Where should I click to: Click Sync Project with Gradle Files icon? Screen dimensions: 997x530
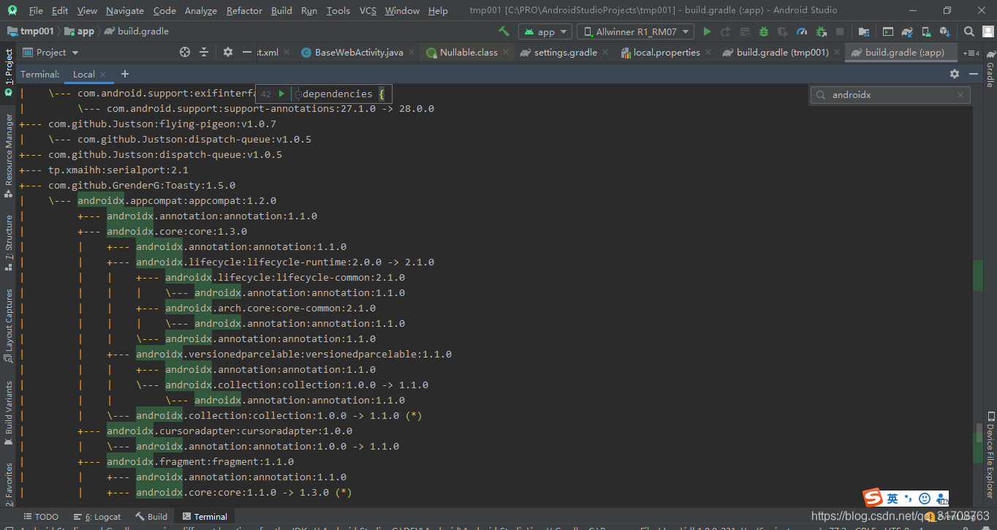click(x=907, y=31)
